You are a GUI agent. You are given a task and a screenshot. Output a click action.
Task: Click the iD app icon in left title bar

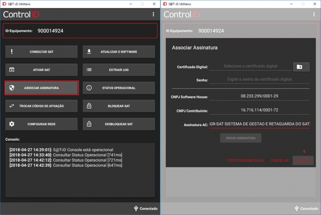(4, 4)
